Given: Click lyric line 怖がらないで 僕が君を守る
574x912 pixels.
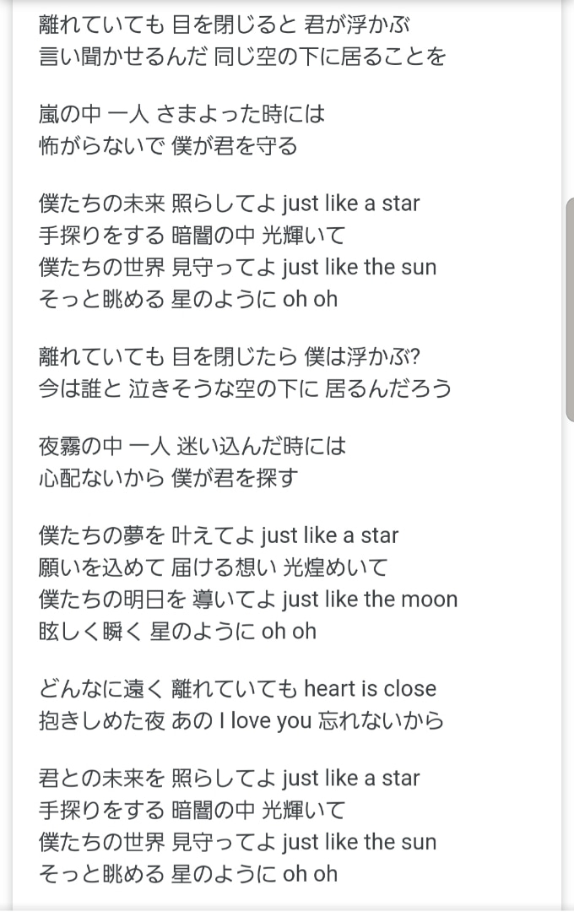Looking at the screenshot, I should (168, 145).
